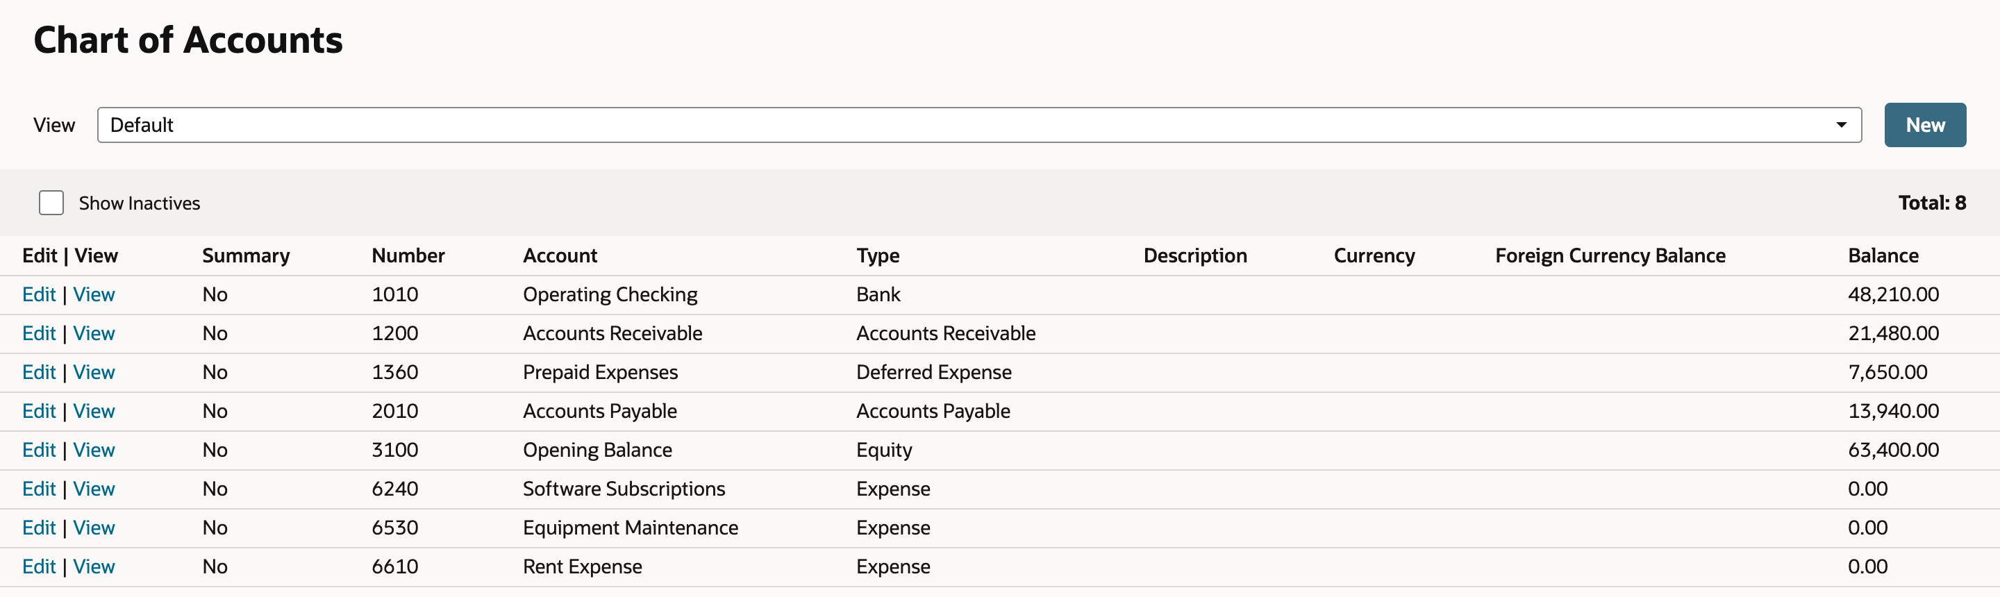Screen dimensions: 2000x597
Task: Edit the Accounts Receivable row
Action: point(39,333)
